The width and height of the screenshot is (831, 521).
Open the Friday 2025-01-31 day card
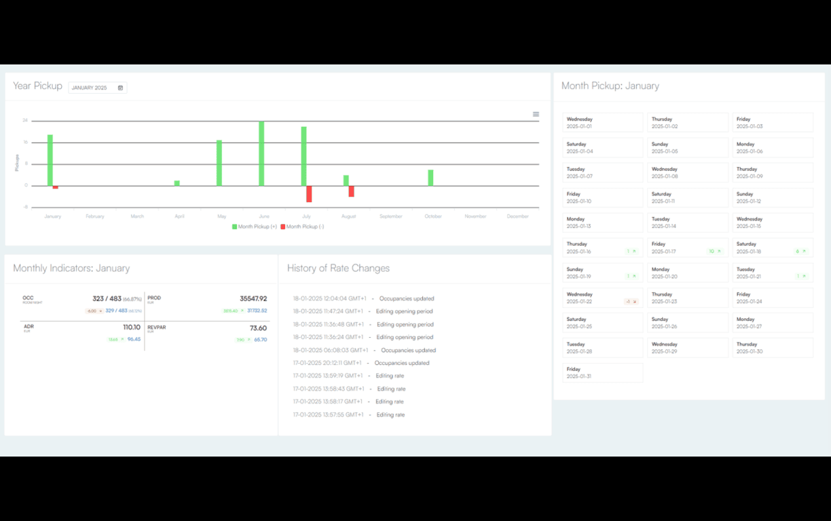point(603,372)
